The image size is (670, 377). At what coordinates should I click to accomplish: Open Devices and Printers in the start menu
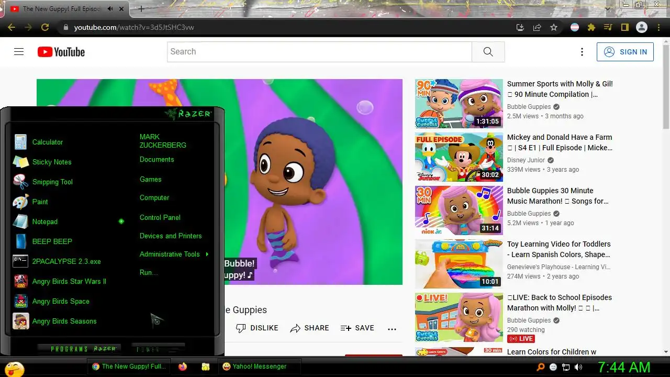click(x=171, y=236)
